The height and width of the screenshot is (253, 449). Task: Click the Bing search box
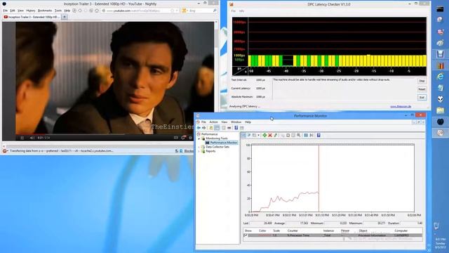[200, 11]
